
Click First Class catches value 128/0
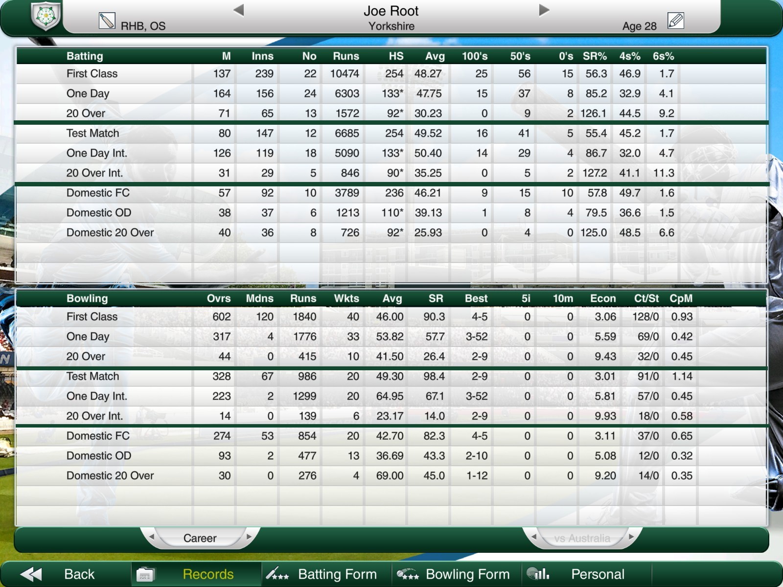(645, 316)
